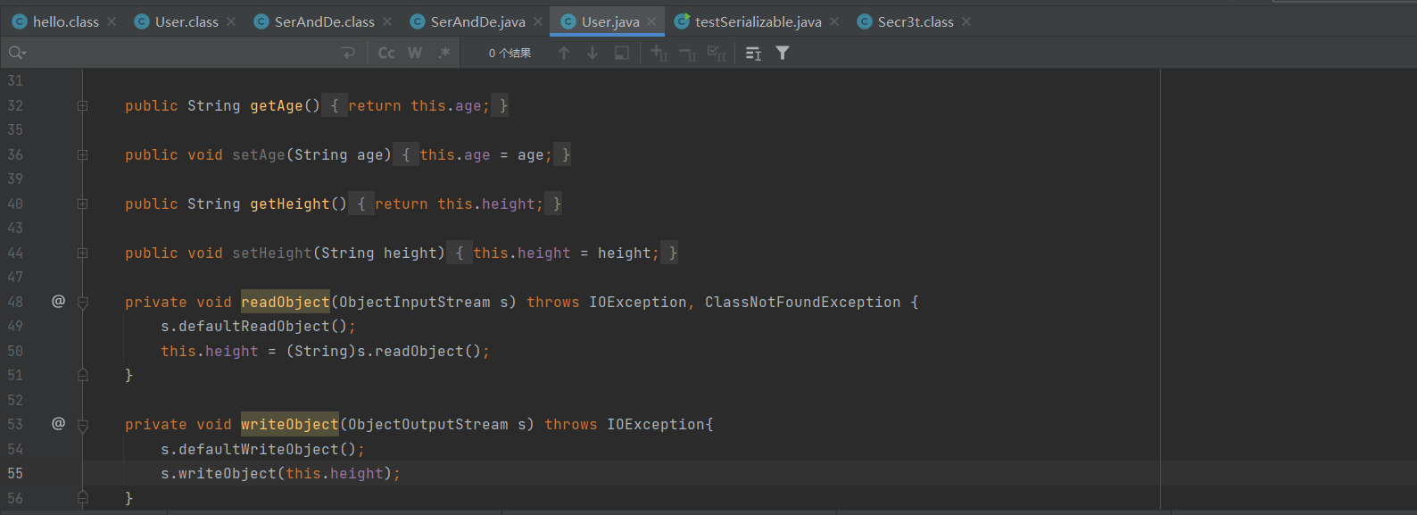Screen dimensions: 1417x515
Task: Click the new line icon in search field
Action: point(348,54)
